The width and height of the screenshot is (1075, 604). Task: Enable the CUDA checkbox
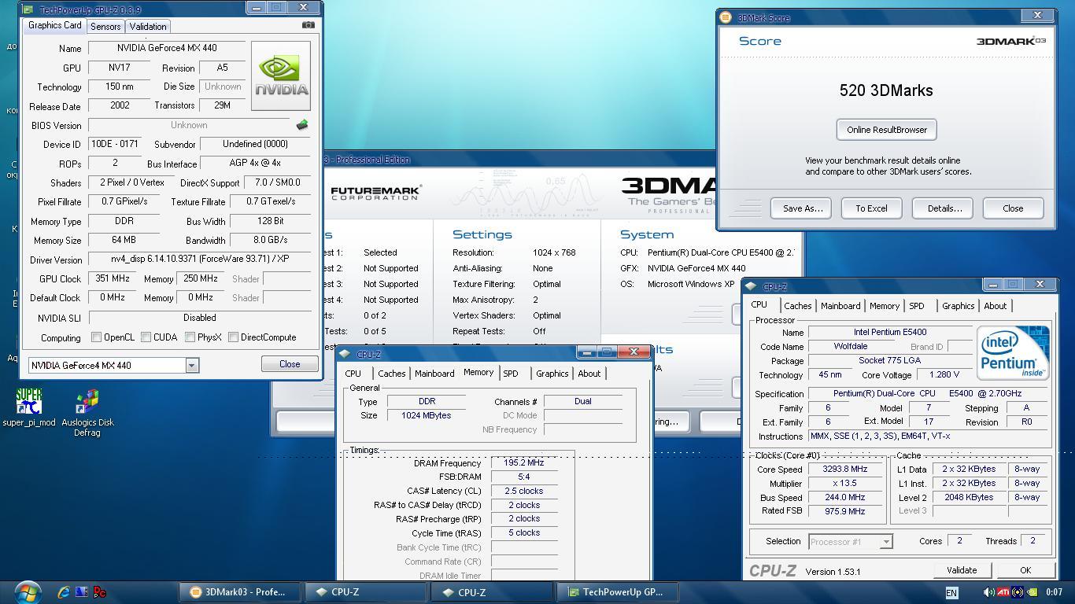[146, 337]
